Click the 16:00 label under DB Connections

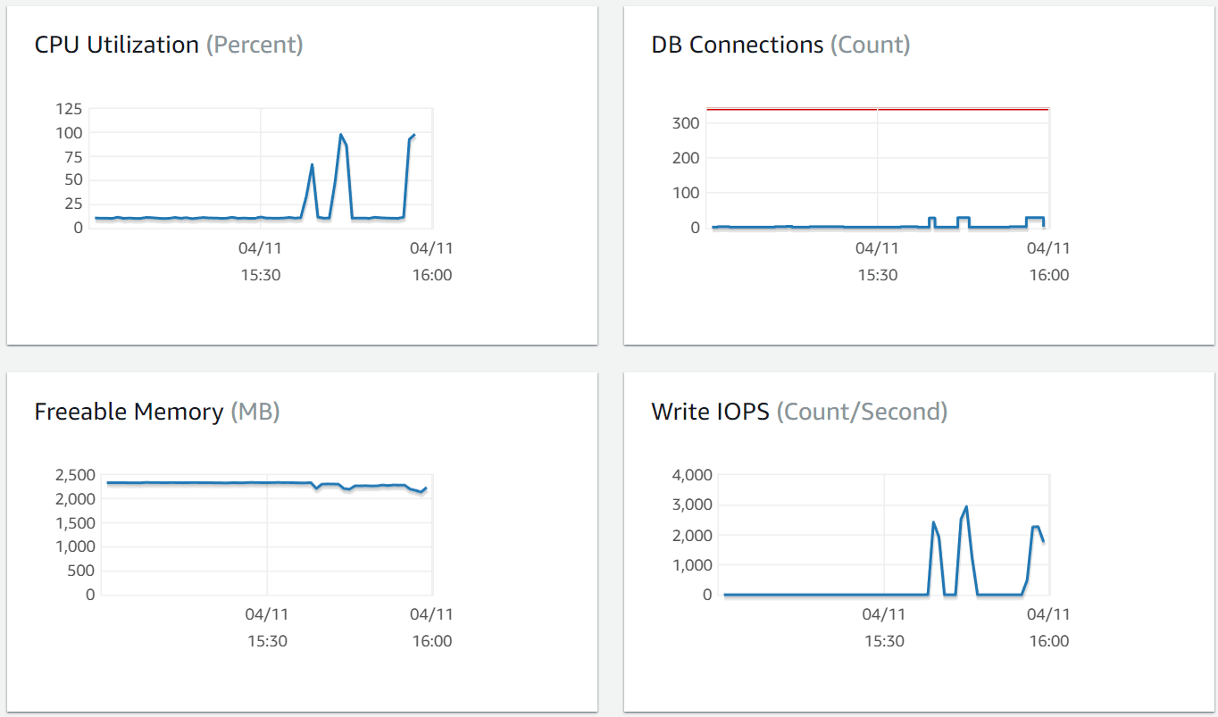[x=1048, y=275]
